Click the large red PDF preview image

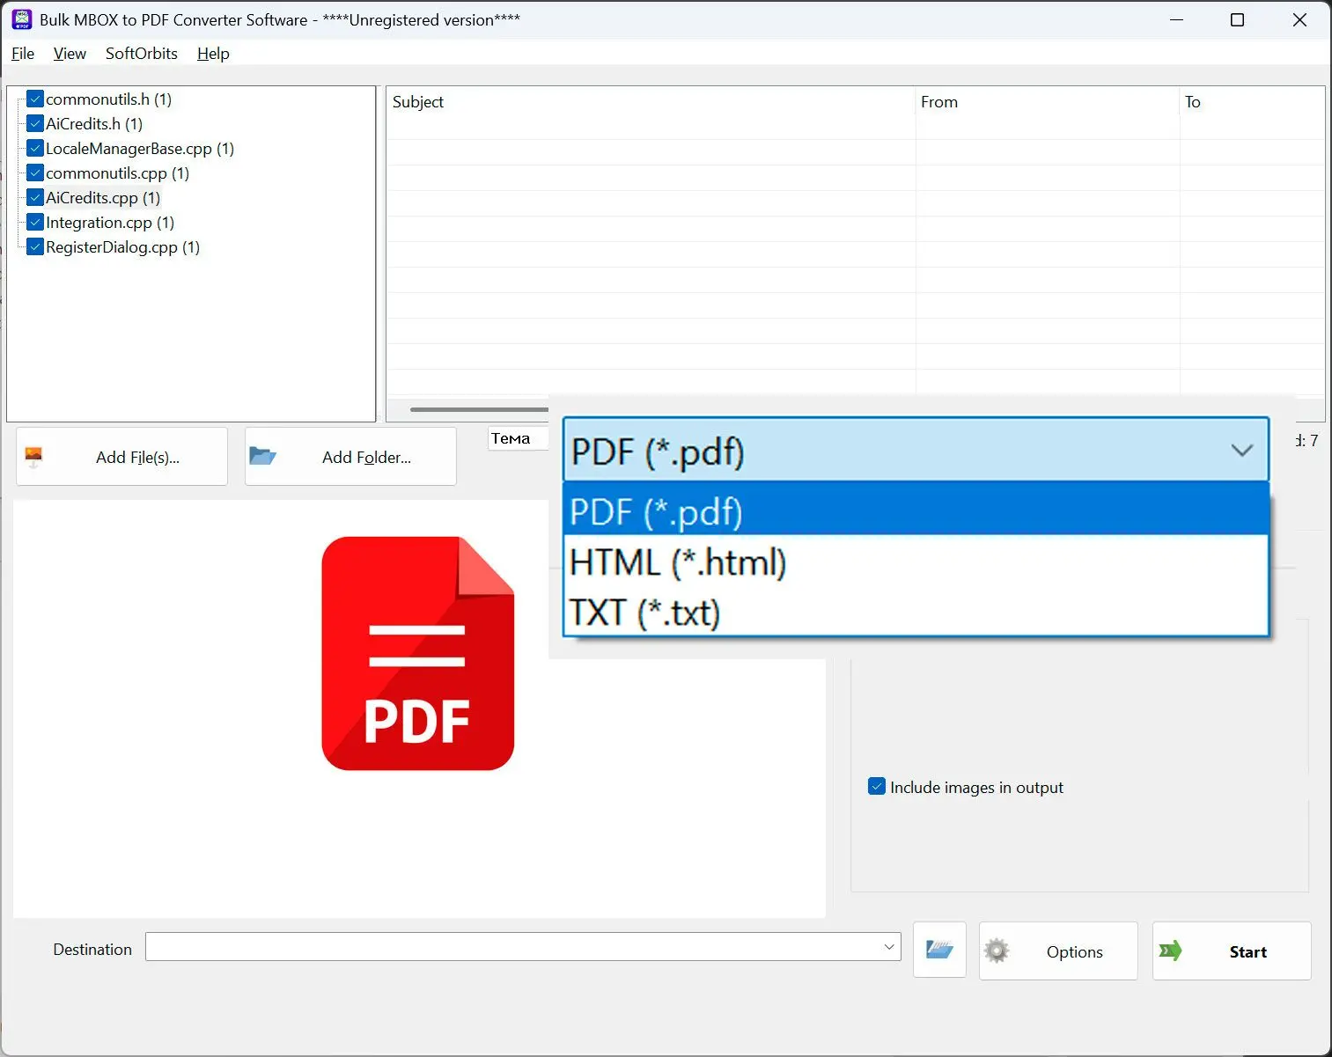(418, 653)
